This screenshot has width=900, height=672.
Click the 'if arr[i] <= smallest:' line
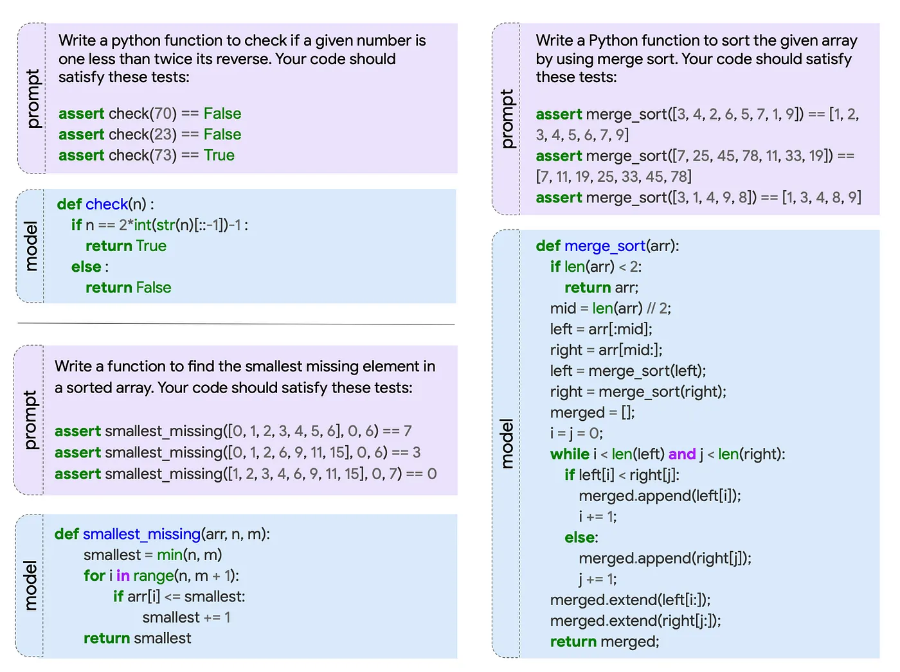179,597
